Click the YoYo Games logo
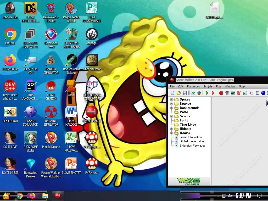 pyautogui.click(x=188, y=181)
